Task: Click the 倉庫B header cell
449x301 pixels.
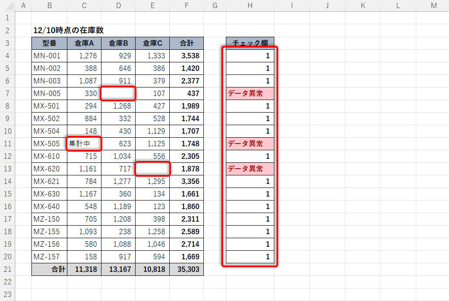Action: (x=118, y=43)
